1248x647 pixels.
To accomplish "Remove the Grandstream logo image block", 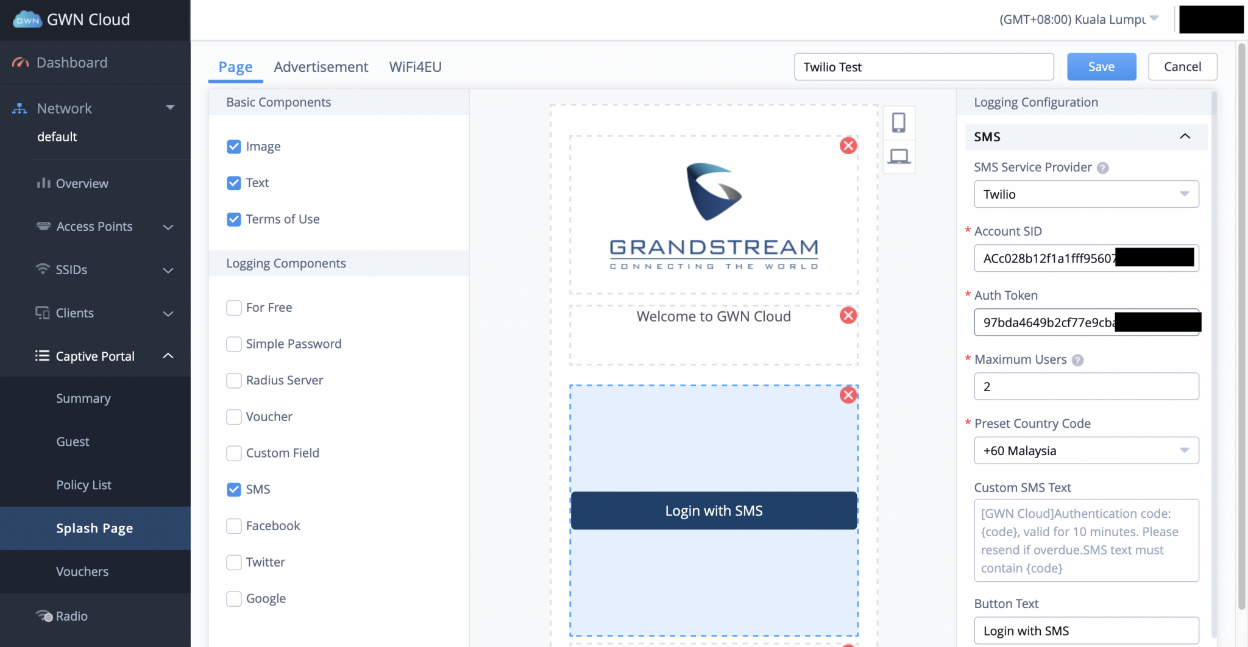I will (848, 146).
